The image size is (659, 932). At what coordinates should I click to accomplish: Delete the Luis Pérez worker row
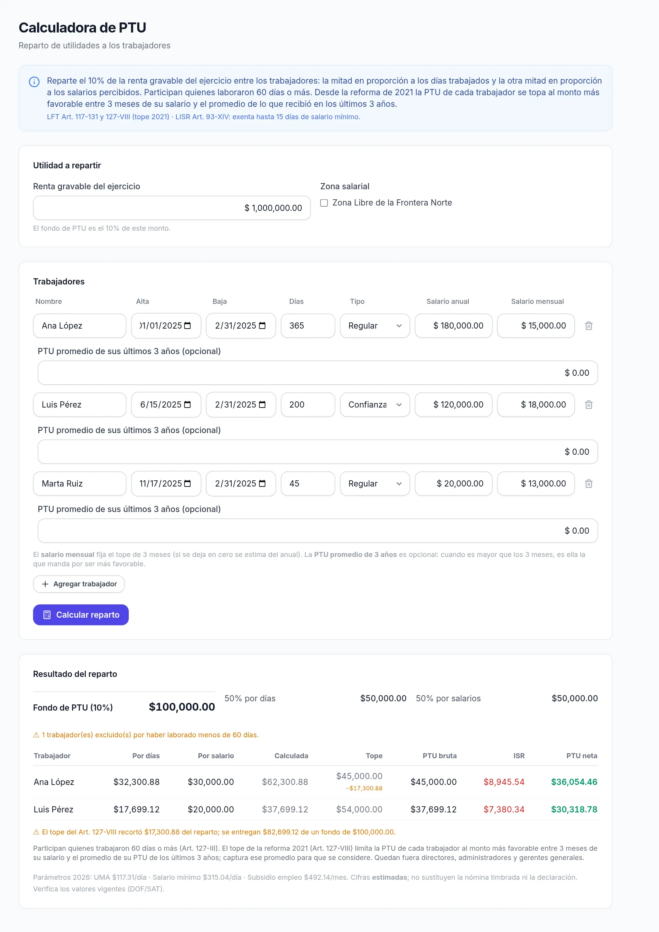coord(588,404)
